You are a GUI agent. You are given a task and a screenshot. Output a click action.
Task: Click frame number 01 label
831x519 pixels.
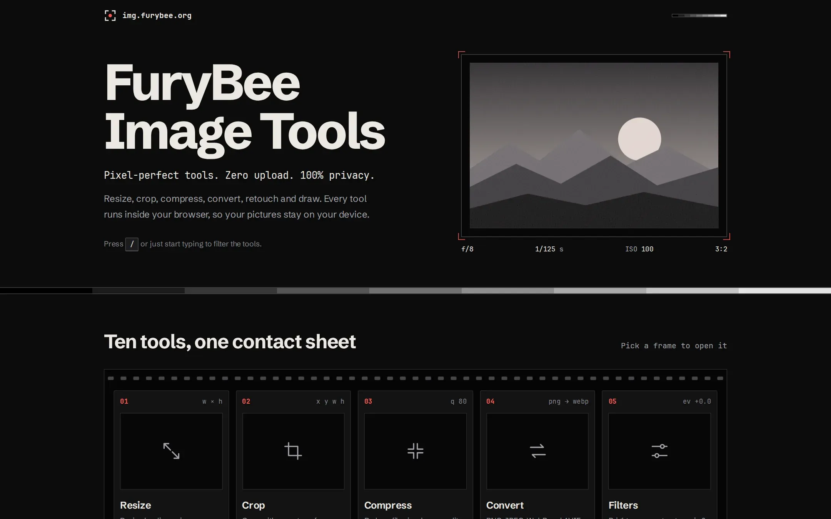(x=124, y=401)
